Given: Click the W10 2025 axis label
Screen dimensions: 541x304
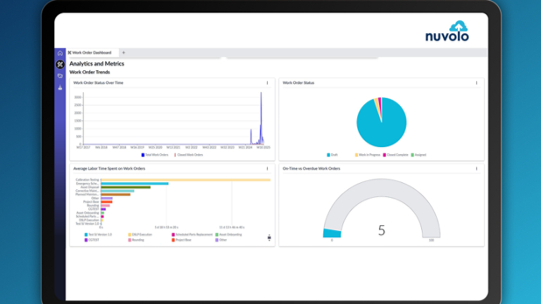Looking at the screenshot, I should pos(263,147).
